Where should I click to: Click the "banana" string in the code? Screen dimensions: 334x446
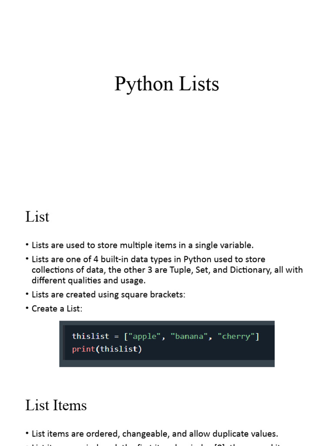click(189, 336)
